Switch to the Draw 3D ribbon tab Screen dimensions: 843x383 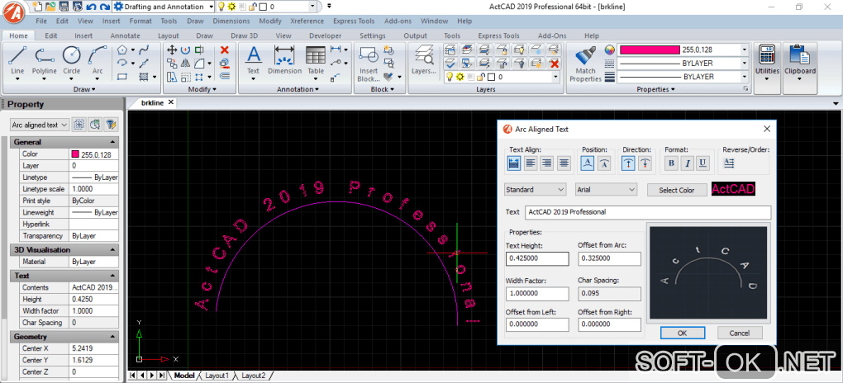(x=244, y=35)
